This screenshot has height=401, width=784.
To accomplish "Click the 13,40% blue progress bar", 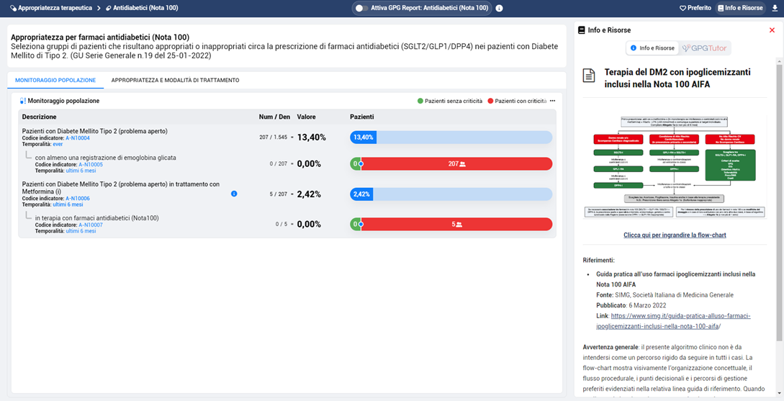I will 451,138.
